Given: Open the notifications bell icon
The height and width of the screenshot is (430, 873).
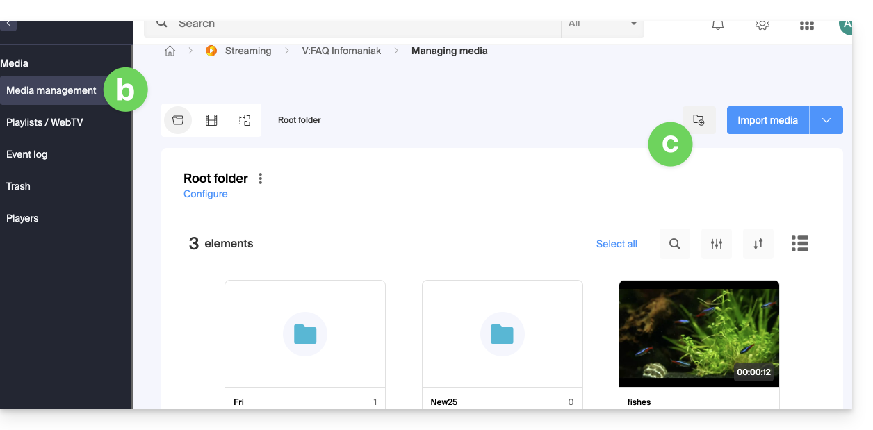Looking at the screenshot, I should (x=718, y=25).
